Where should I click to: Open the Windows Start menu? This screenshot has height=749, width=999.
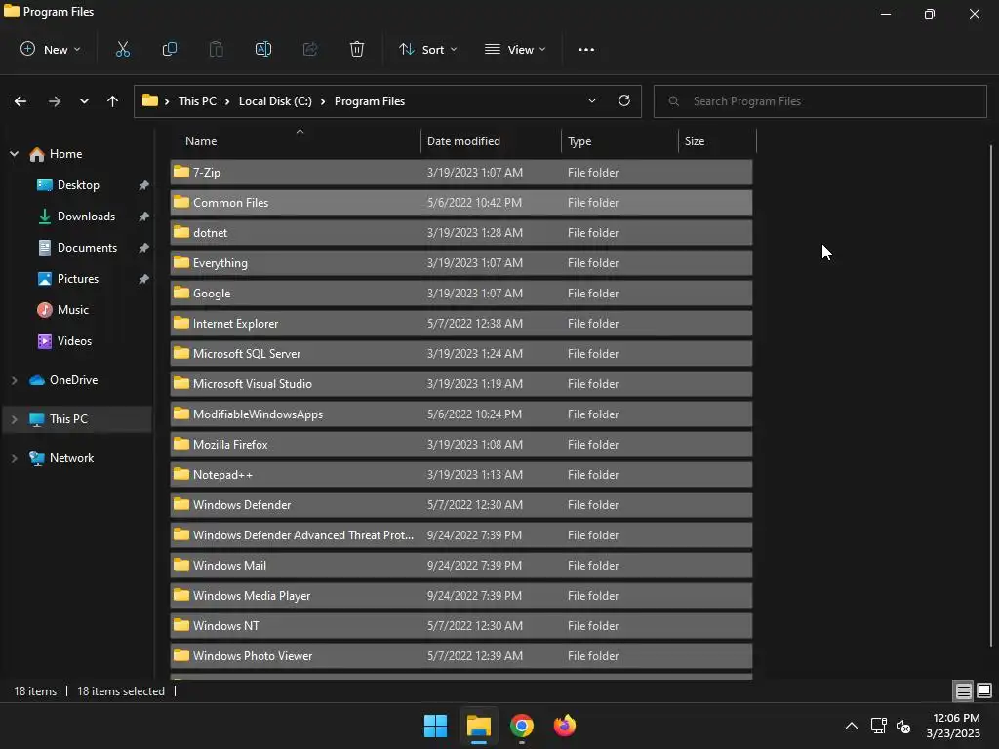(x=436, y=726)
